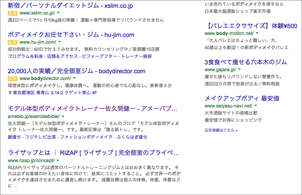Open the 【バレエエクササイズ】体験¥500 ad link
Viewport: 302px width, 195px height.
[x=252, y=26]
